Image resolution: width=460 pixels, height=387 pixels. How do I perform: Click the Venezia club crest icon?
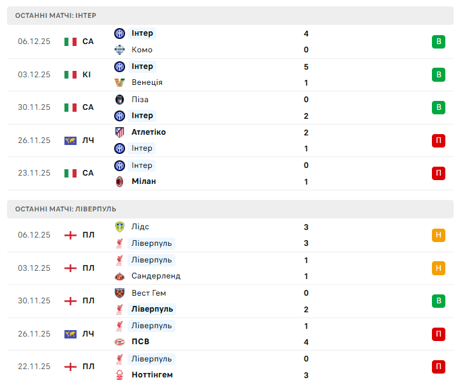(x=119, y=82)
